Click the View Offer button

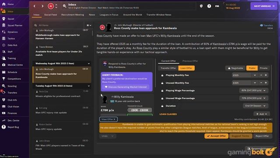(108, 119)
